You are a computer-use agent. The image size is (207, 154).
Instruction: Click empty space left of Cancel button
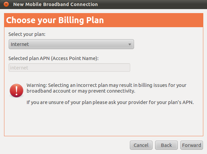[x=67, y=145]
